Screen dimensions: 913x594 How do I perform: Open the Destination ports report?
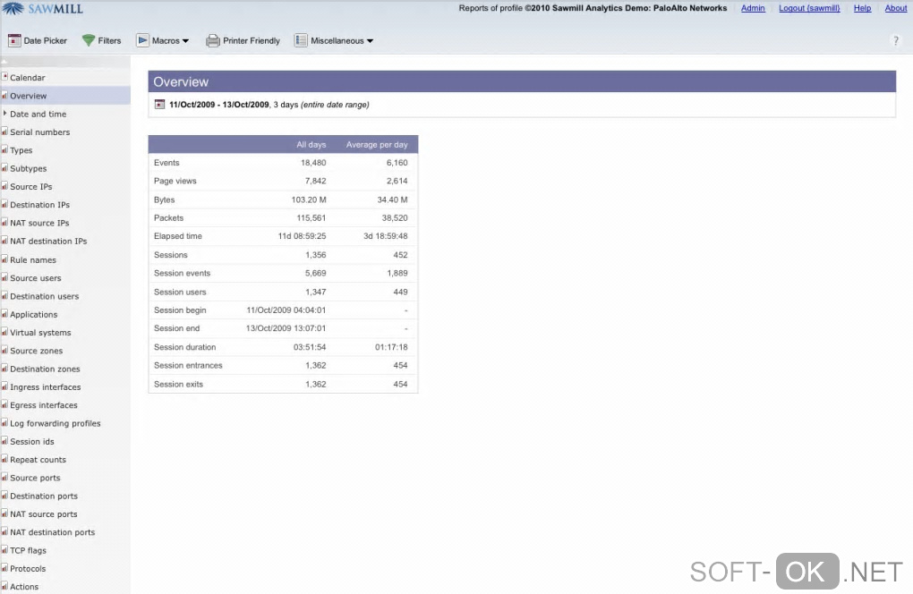(x=44, y=496)
